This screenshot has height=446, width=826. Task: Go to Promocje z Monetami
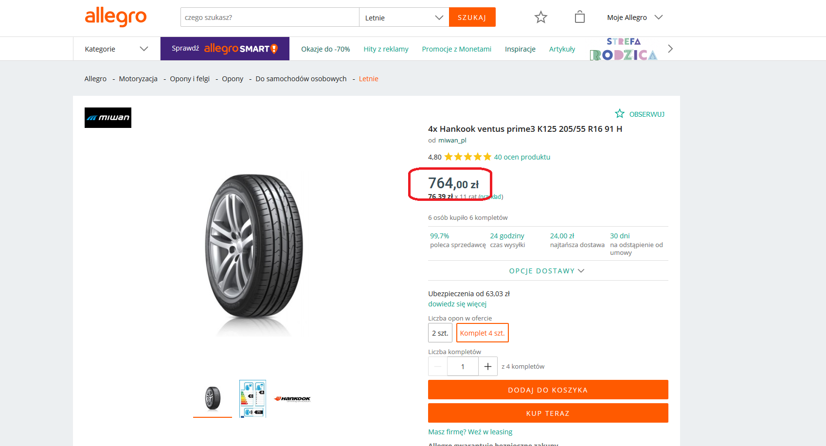pyautogui.click(x=456, y=49)
